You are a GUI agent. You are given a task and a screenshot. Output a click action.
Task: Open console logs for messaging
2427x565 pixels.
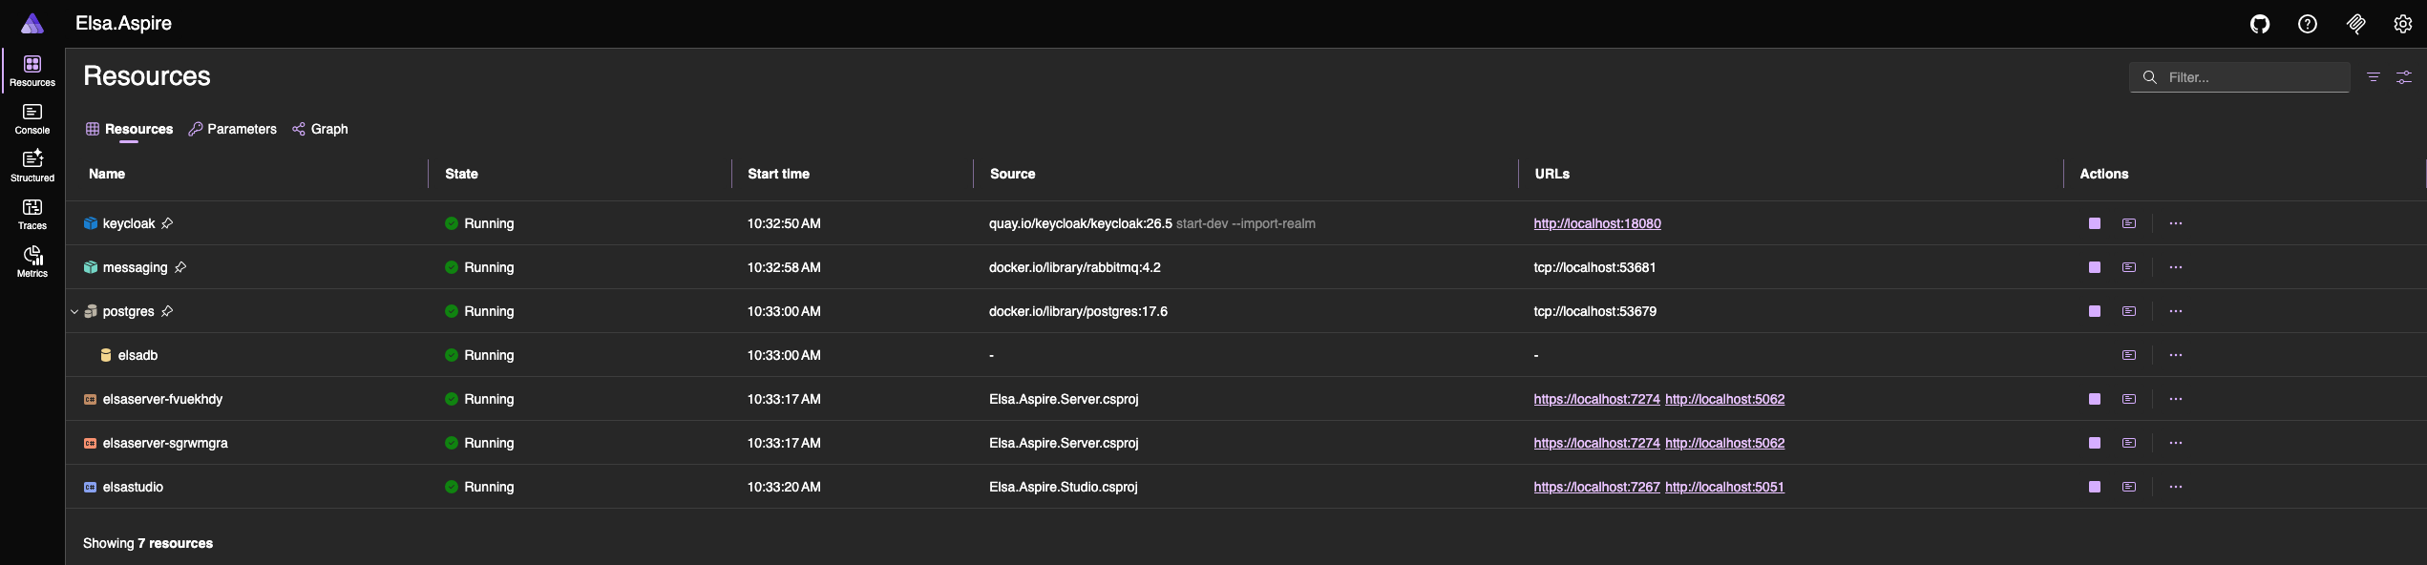2129,267
